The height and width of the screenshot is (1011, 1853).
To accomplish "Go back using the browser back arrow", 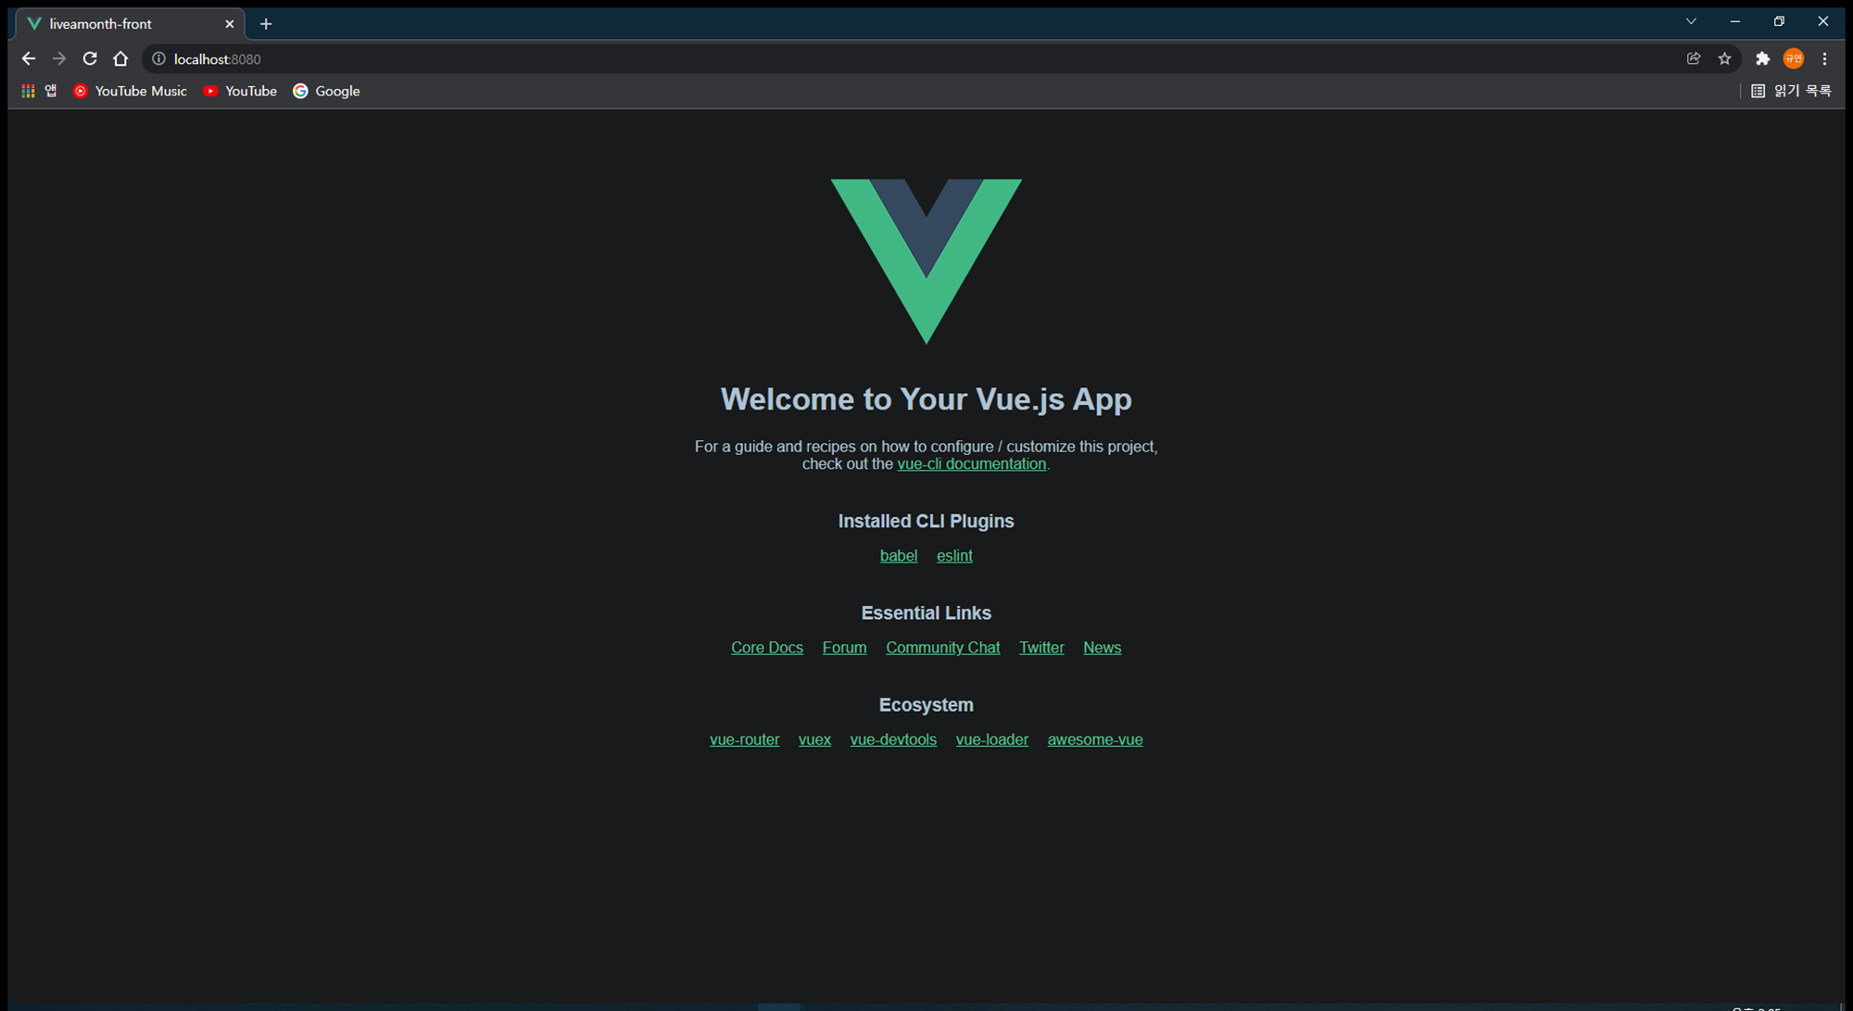I will (x=29, y=58).
